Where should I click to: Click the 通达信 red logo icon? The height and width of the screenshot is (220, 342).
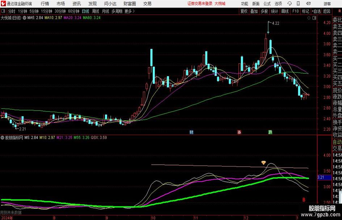coord(3,4)
